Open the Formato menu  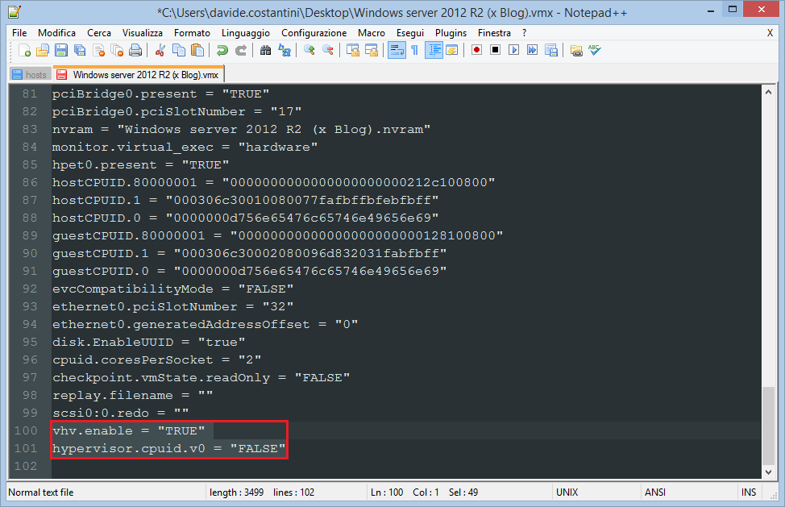click(193, 33)
